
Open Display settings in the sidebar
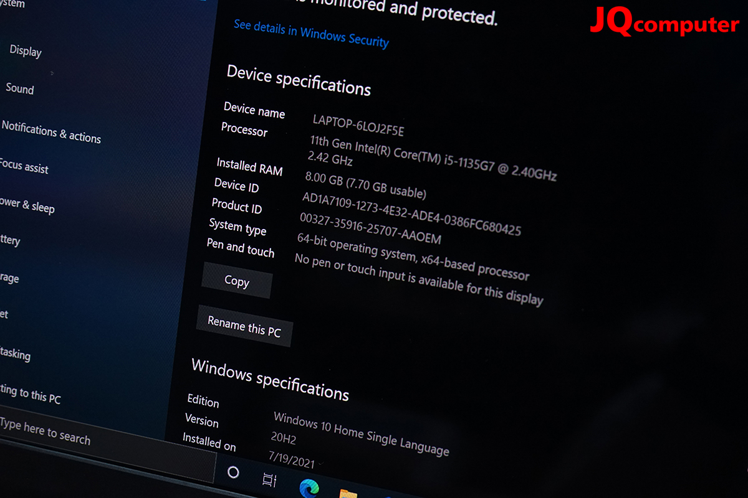coord(26,51)
